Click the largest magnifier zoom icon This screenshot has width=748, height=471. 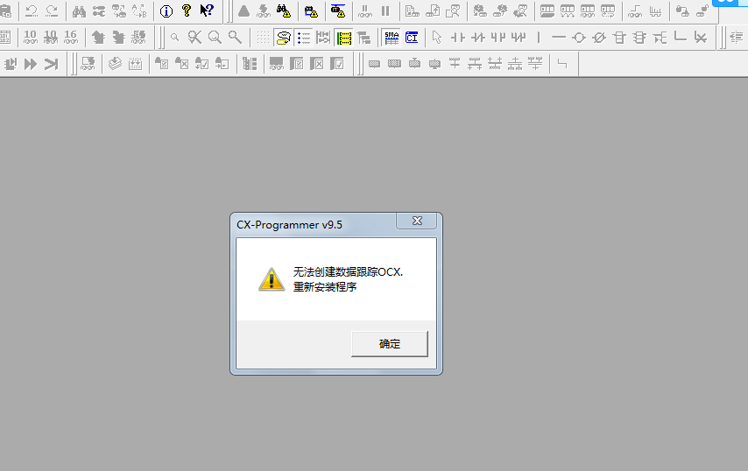pos(215,38)
